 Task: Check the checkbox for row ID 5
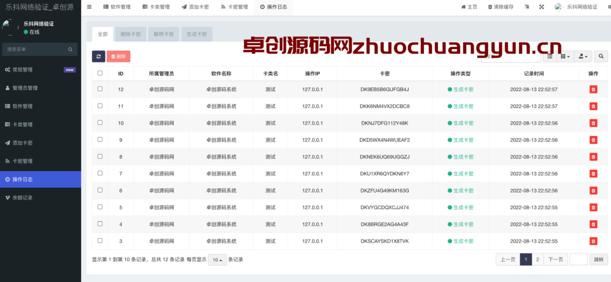pyautogui.click(x=100, y=207)
